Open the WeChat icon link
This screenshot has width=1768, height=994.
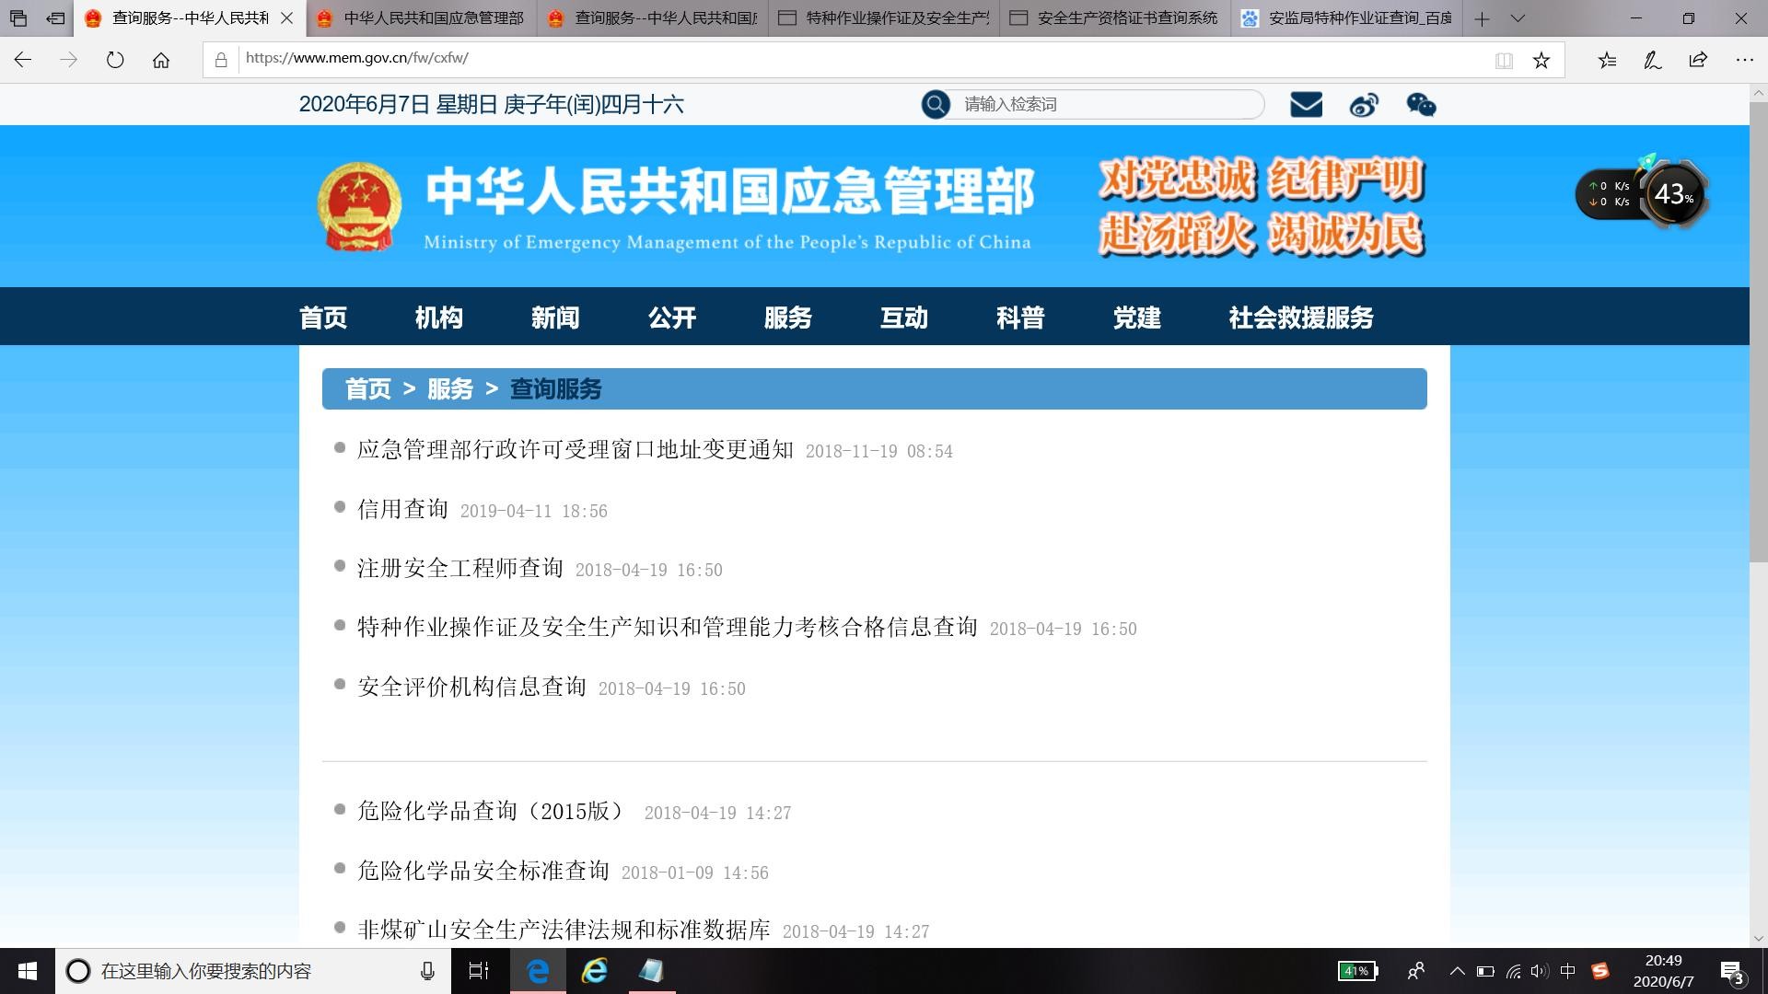[x=1421, y=105]
